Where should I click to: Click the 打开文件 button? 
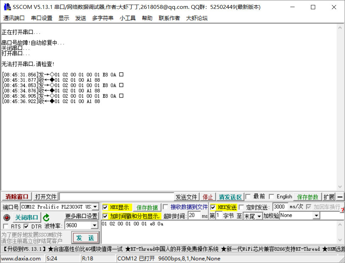point(46,197)
